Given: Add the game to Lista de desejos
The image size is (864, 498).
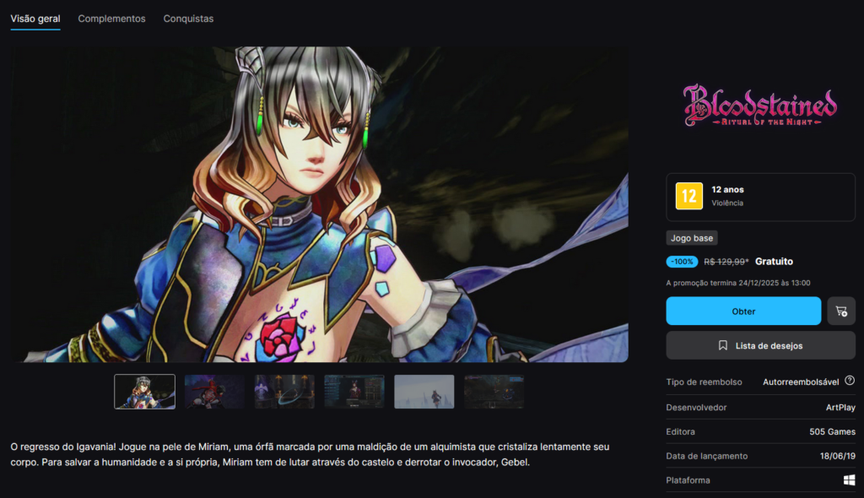Looking at the screenshot, I should point(760,344).
